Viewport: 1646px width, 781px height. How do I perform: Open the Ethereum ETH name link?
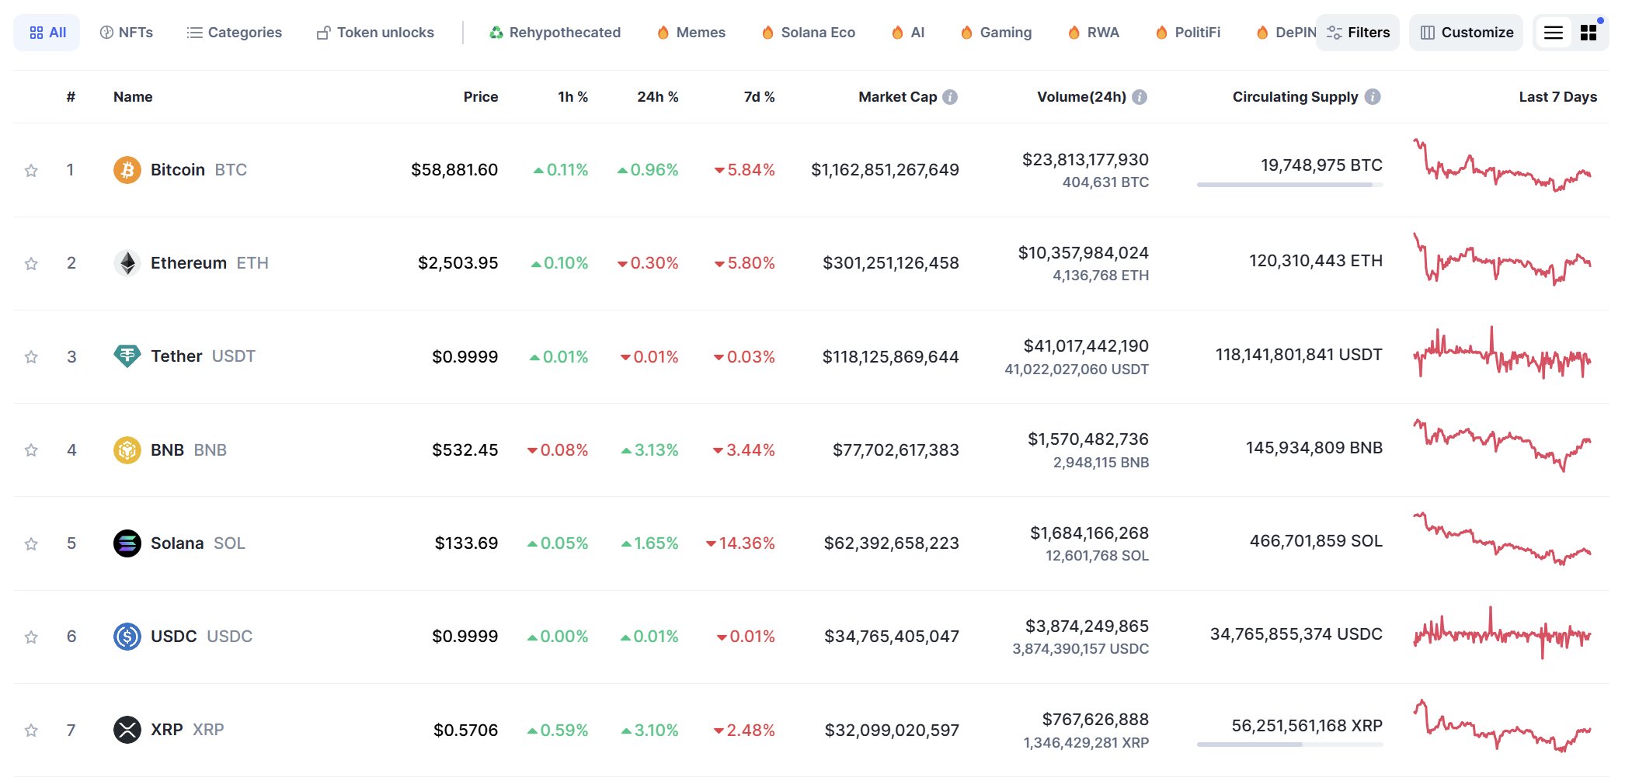click(x=210, y=263)
